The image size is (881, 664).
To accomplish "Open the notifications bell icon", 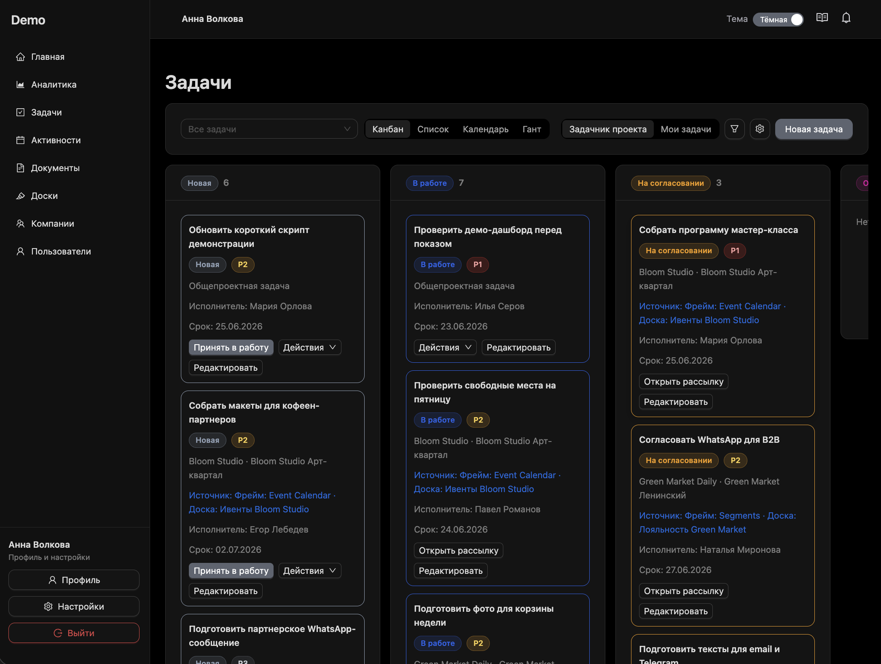I will (846, 18).
